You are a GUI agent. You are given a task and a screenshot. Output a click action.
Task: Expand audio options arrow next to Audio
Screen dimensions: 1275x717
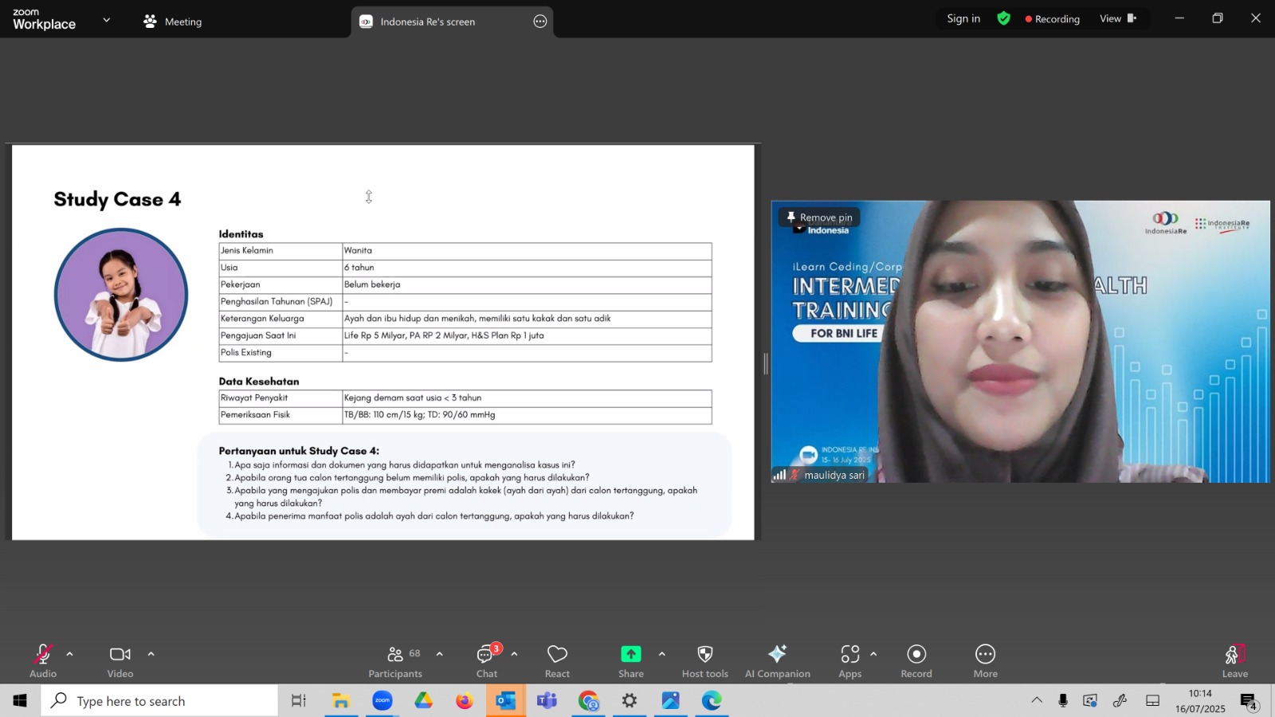click(69, 654)
